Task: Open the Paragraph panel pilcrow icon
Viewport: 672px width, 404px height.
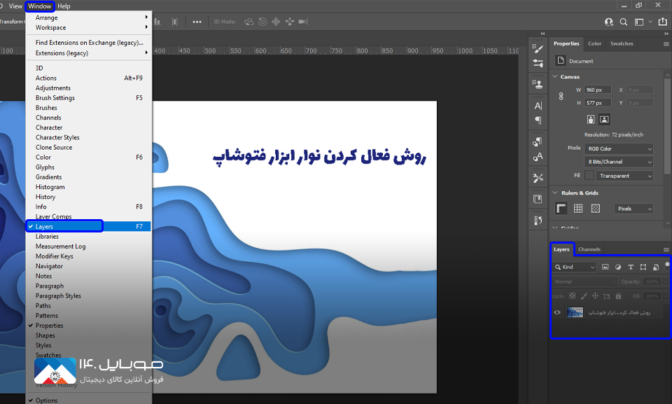Action: pyautogui.click(x=538, y=120)
